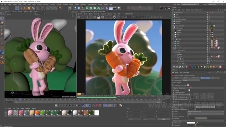Open the Layout dropdown at top right
This screenshot has height=127, width=226.
(216, 5)
